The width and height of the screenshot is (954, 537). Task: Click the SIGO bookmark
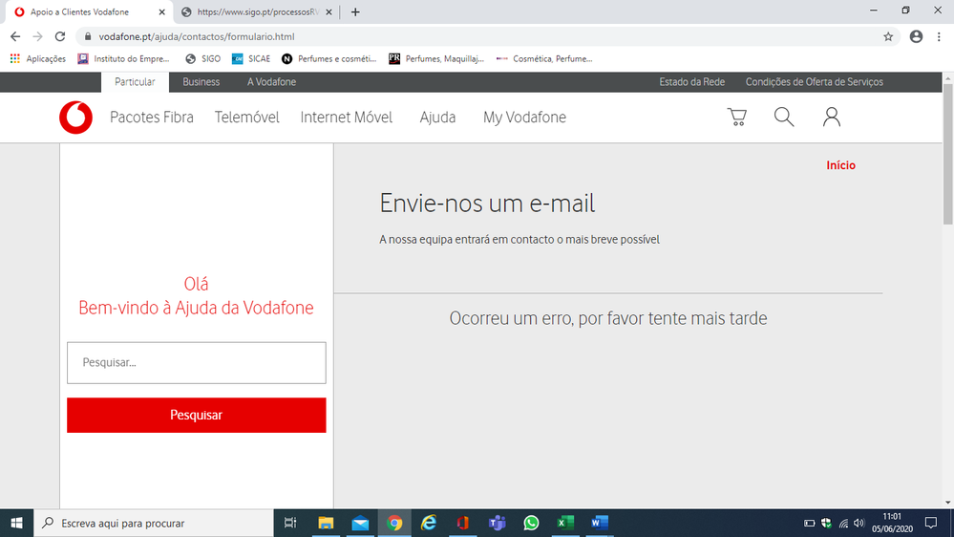coord(202,58)
